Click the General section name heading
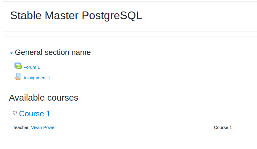 (53, 53)
